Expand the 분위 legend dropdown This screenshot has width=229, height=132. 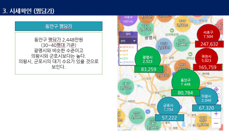click(128, 41)
